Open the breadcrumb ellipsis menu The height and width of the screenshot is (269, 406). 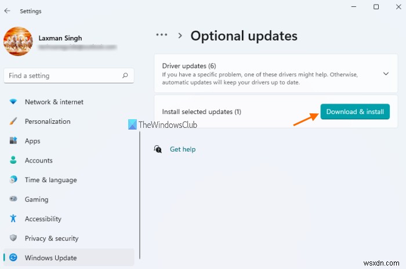pos(162,35)
